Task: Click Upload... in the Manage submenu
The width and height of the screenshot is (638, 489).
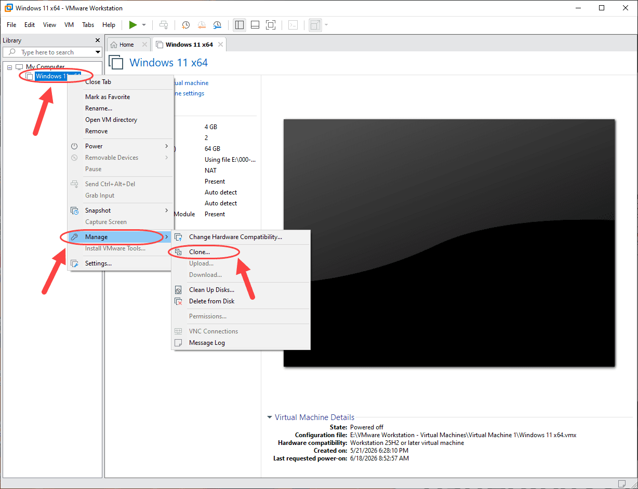Action: [201, 263]
